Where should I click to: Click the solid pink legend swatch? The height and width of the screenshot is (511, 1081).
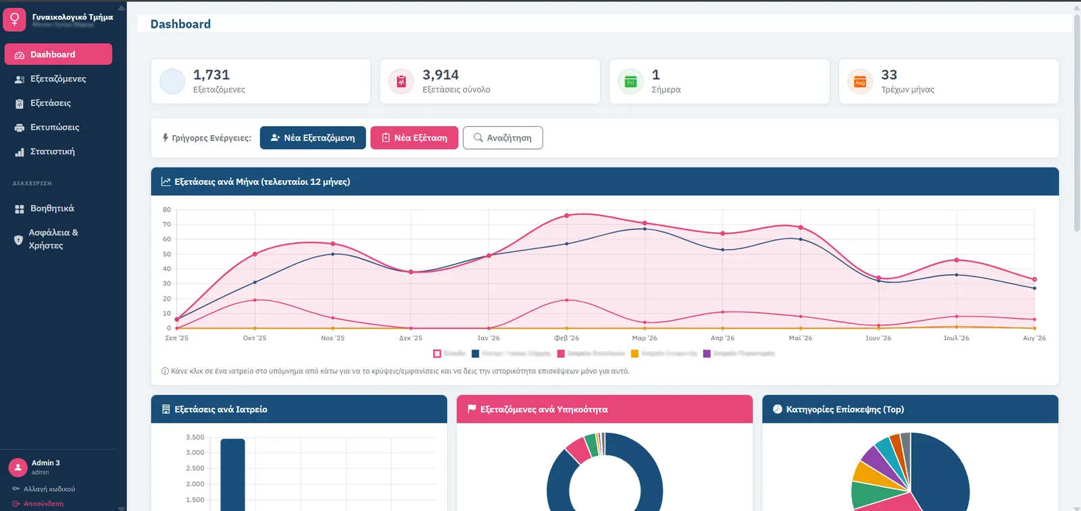[561, 354]
